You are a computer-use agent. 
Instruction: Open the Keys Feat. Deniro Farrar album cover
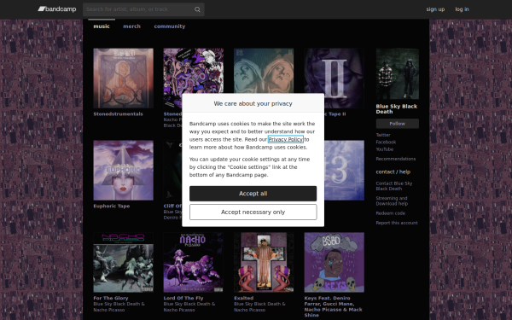click(334, 262)
